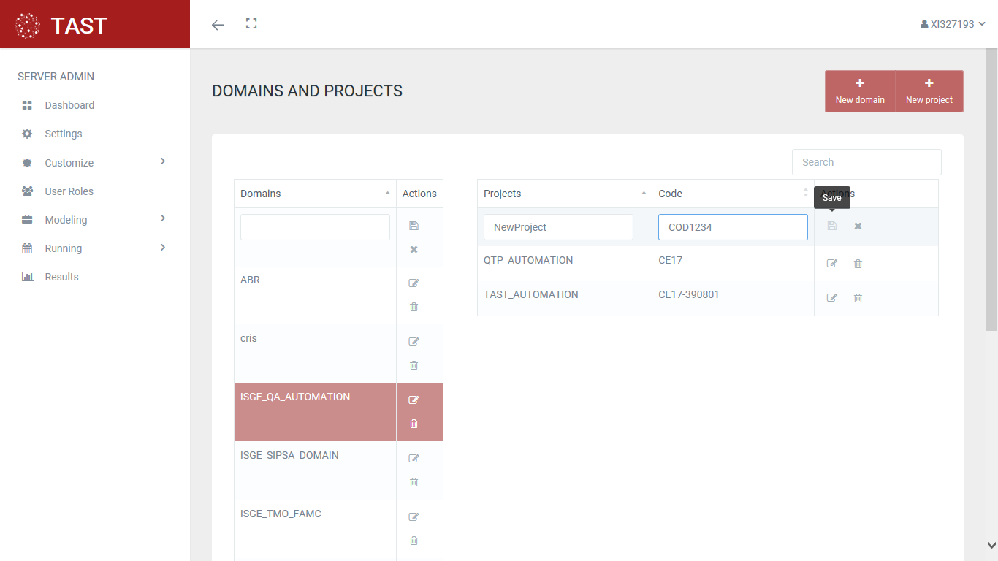This screenshot has height=561, width=998.
Task: Click the New project button
Action: (x=929, y=91)
